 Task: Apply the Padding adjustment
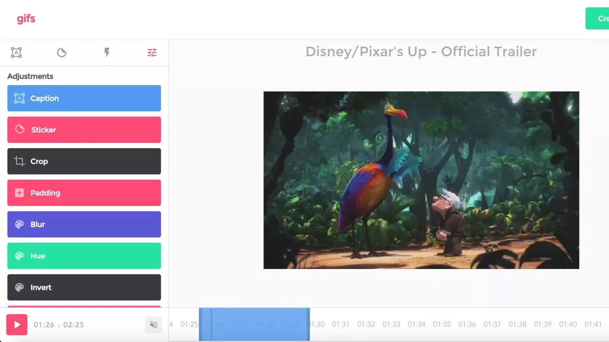(84, 193)
